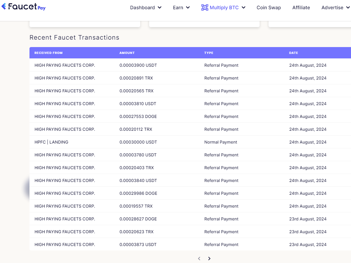Click the date in 0.00020623 TRX row
This screenshot has height=263, width=351.
(x=308, y=232)
